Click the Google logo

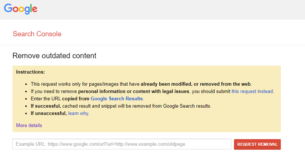click(21, 10)
